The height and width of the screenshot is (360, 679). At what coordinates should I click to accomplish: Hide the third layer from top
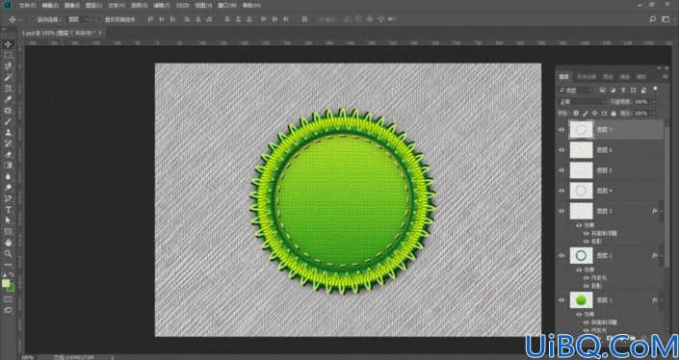point(561,170)
